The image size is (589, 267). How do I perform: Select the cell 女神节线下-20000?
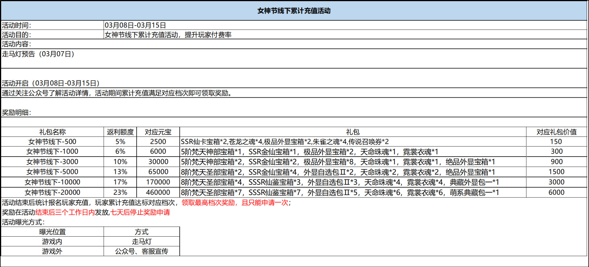[53, 192]
